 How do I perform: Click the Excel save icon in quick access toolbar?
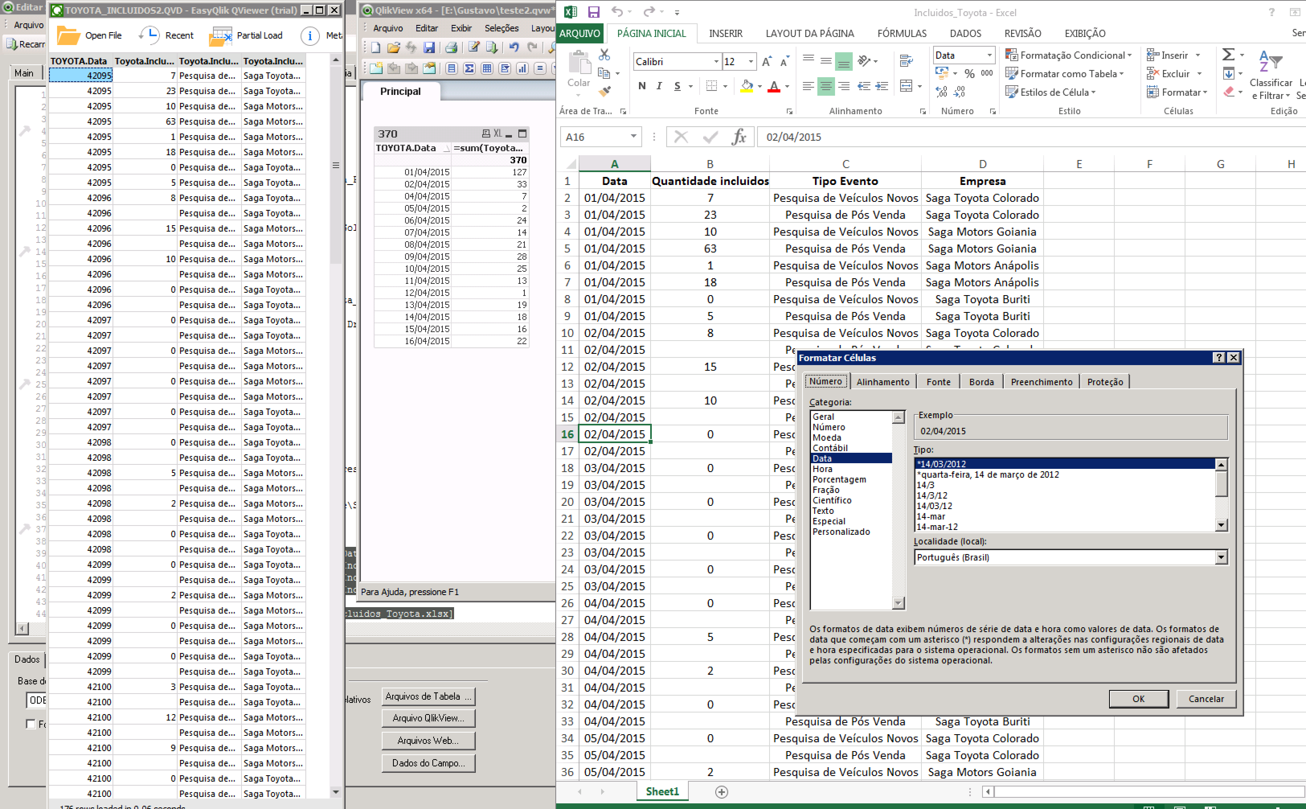click(594, 12)
